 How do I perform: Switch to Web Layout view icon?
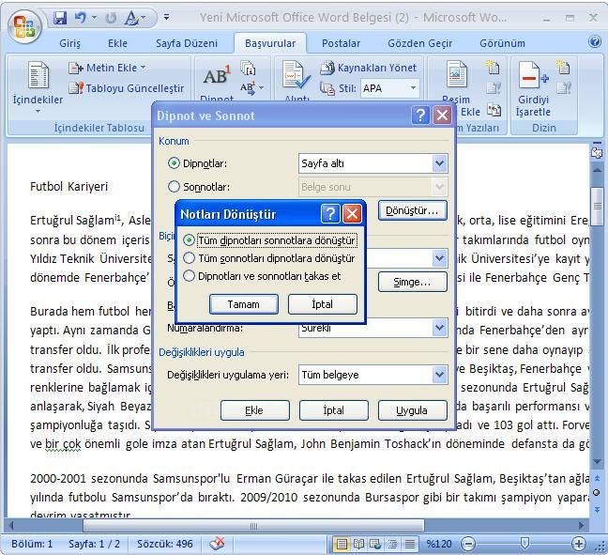click(375, 544)
